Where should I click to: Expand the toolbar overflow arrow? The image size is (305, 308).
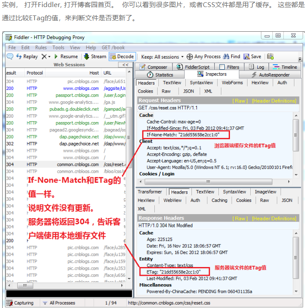click(x=300, y=59)
